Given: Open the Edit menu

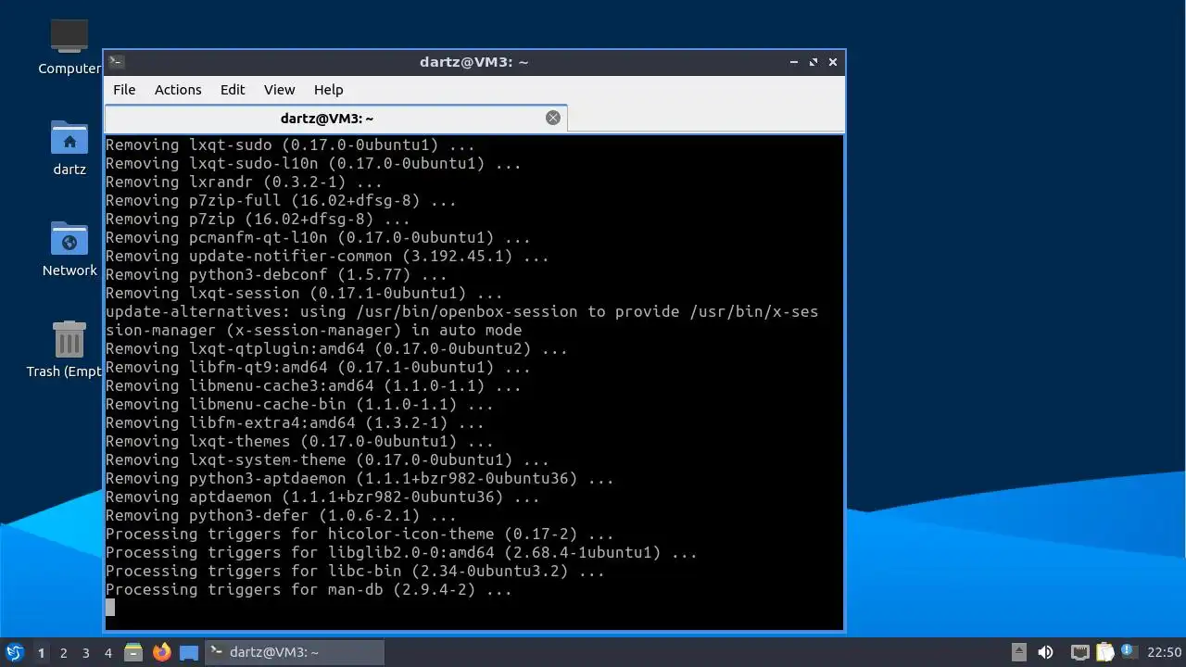Looking at the screenshot, I should 233,90.
